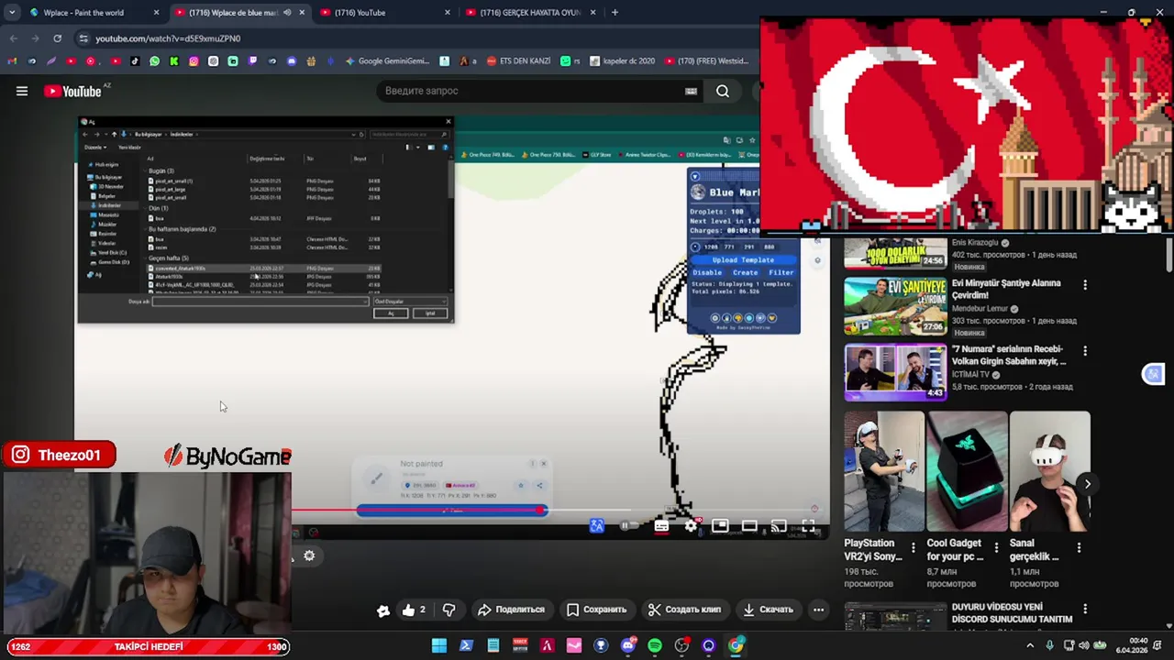Click the red scrubber dot on progress bar
The width and height of the screenshot is (1174, 660).
[x=541, y=511]
